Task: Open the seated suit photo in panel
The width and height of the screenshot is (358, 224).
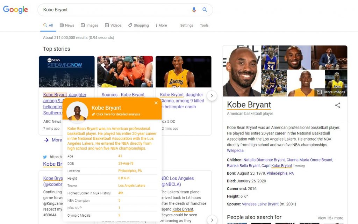Action: [329, 57]
